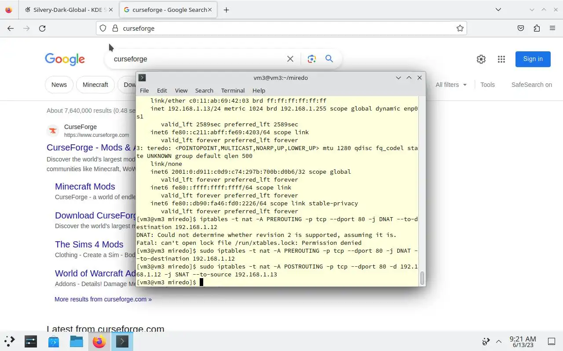Click the tracking protection shield icon
563x351 pixels.
coord(103,28)
